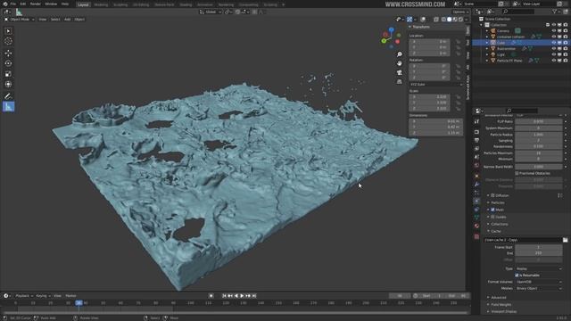This screenshot has height=321, width=571.
Task: Jump to the timeline end frame
Action: coord(254,296)
